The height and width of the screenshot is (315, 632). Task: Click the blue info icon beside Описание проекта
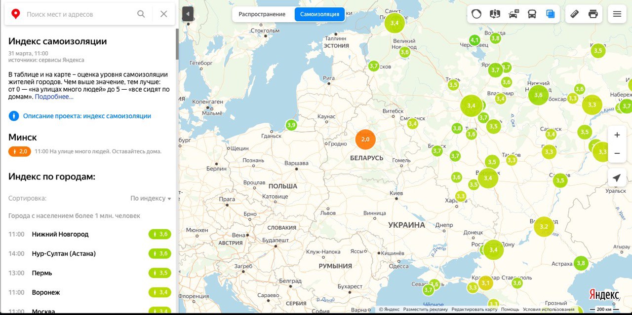pyautogui.click(x=13, y=116)
